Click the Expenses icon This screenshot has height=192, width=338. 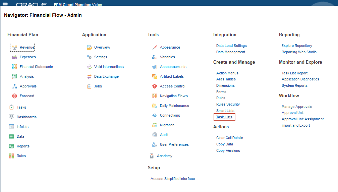coord(14,57)
